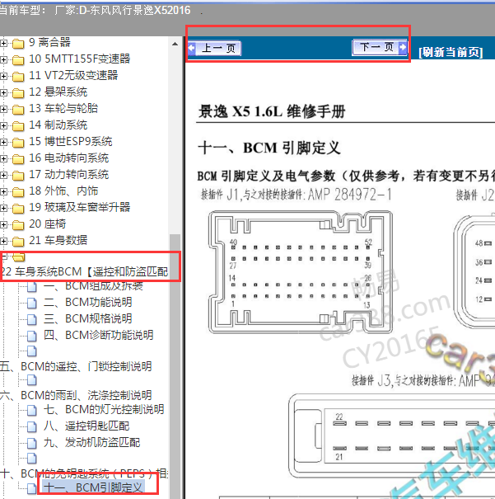
Task: Click page icon of 一、BCM组成及拆装
Action: (32, 287)
